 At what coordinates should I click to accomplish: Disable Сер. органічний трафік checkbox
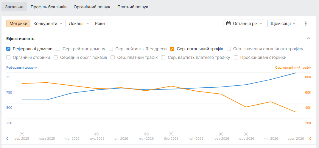[x=172, y=49]
